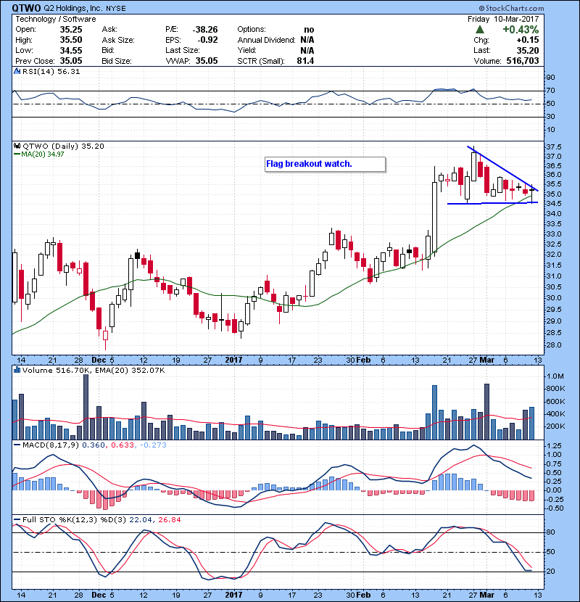Image resolution: width=580 pixels, height=602 pixels.
Task: Click the 37.5 price axis label
Action: pyautogui.click(x=553, y=147)
